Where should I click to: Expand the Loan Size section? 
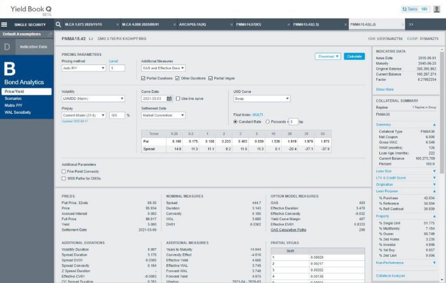pos(434,171)
